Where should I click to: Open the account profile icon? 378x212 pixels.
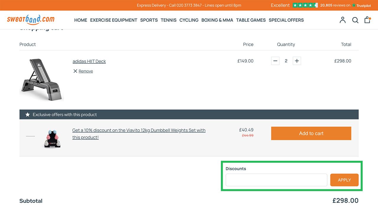click(x=343, y=20)
